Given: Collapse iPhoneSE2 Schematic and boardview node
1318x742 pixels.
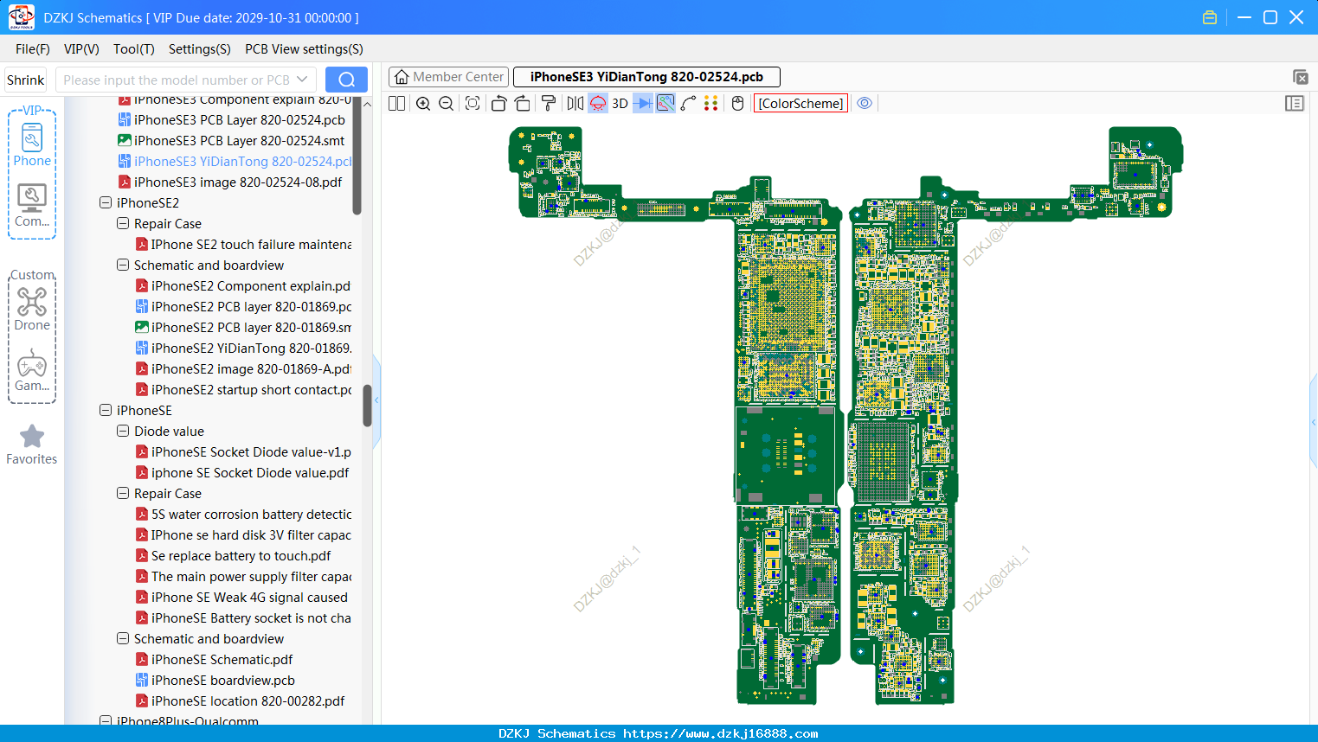Looking at the screenshot, I should click(123, 265).
